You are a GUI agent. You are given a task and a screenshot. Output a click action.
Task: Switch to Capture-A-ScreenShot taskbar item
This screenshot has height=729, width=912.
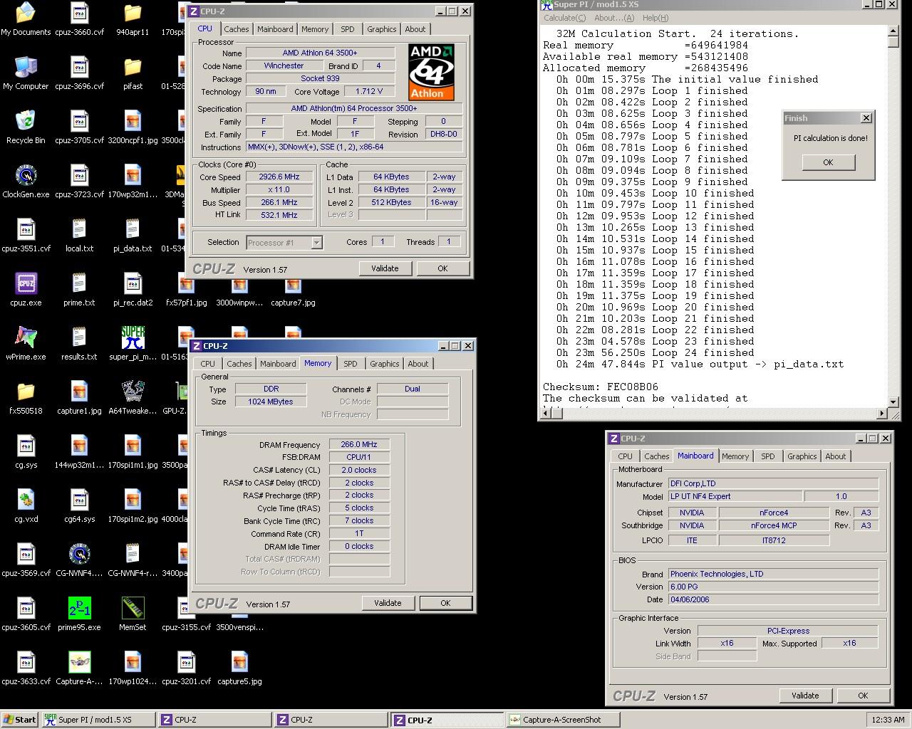point(563,720)
